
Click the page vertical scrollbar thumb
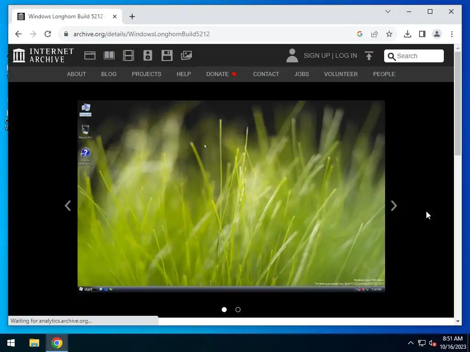(x=458, y=103)
